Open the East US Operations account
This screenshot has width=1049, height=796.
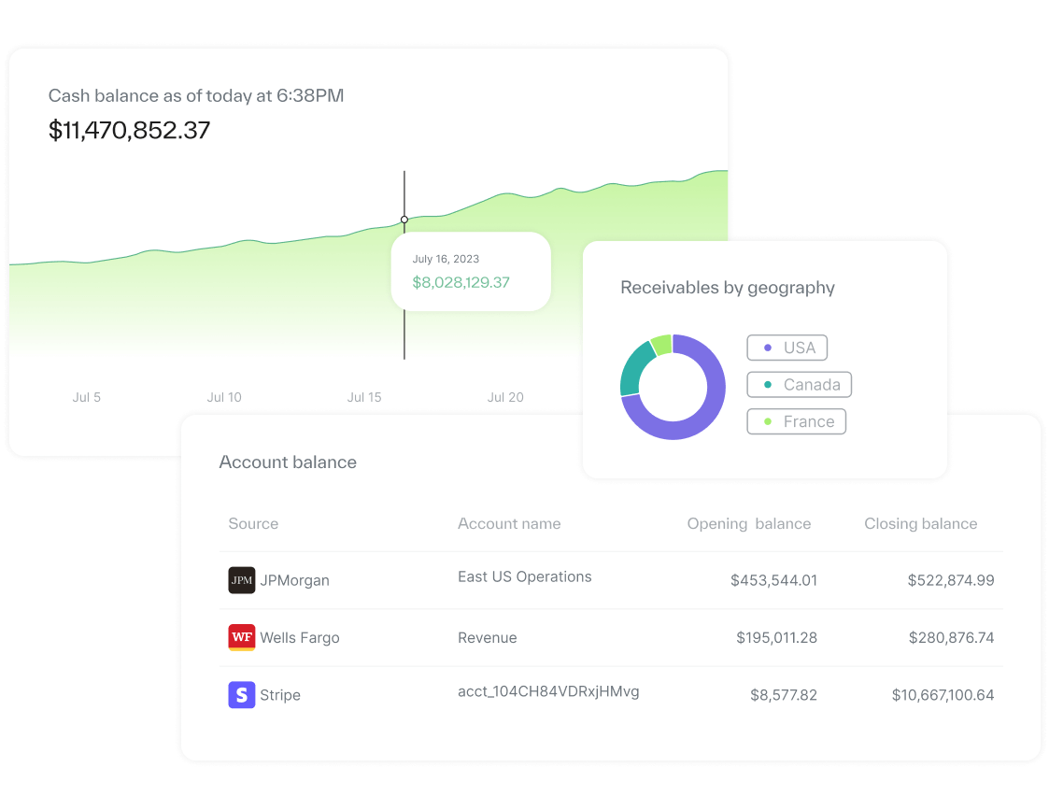click(524, 576)
